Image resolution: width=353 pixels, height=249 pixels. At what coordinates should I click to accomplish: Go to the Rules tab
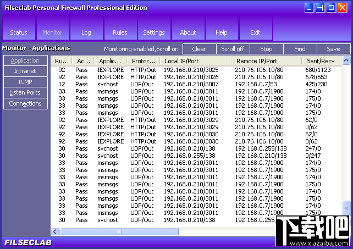coord(120,28)
